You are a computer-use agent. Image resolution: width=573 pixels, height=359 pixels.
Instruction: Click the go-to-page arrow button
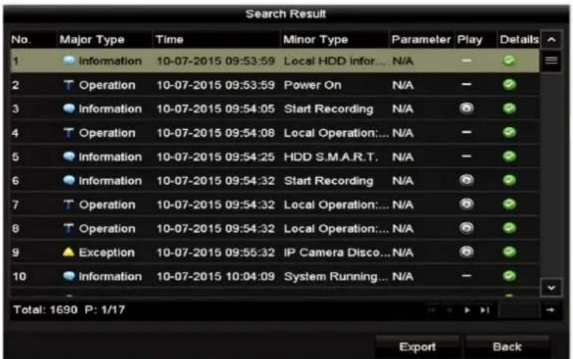pos(551,310)
